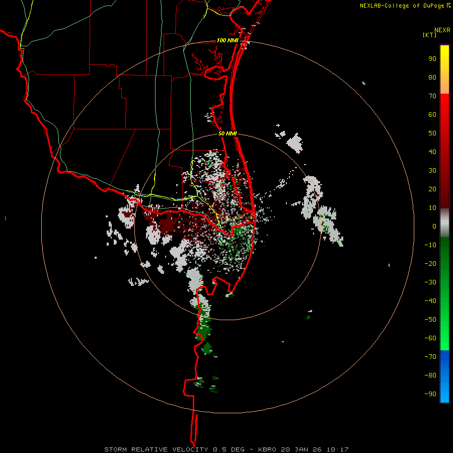This screenshot has width=453, height=453.
Task: Click the 40 value on velocity scale
Action: [432, 152]
